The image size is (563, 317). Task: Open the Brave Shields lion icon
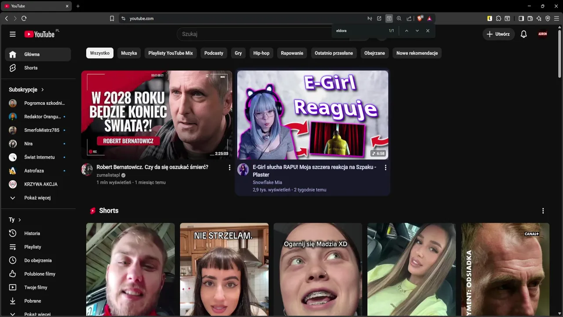[x=420, y=18]
